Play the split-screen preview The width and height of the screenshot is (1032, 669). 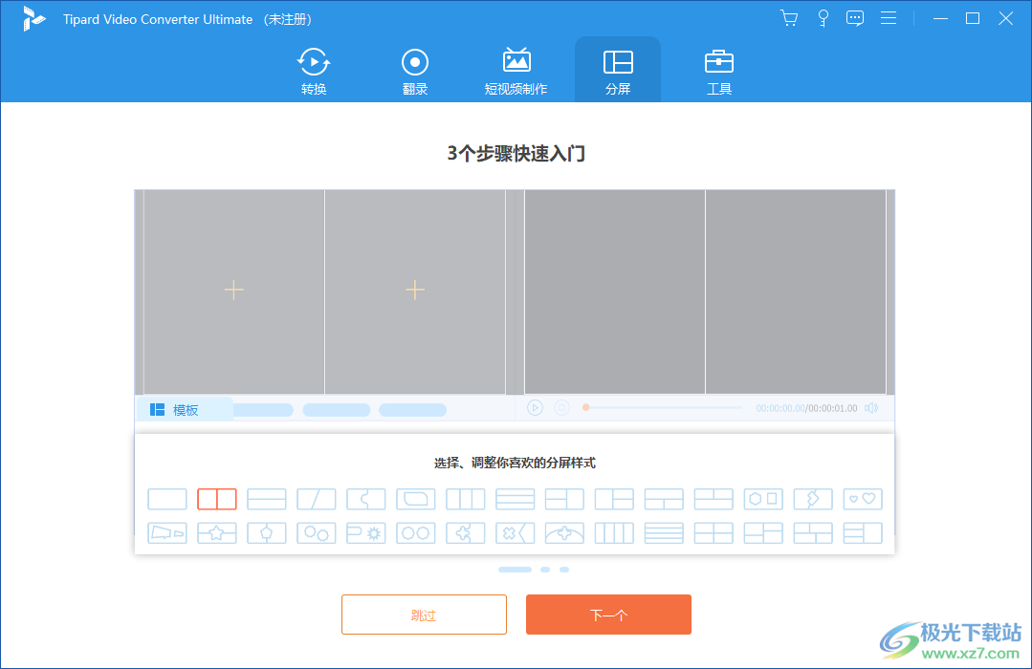(535, 407)
